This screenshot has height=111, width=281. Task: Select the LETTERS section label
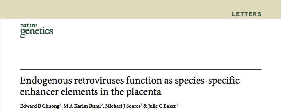247,14
